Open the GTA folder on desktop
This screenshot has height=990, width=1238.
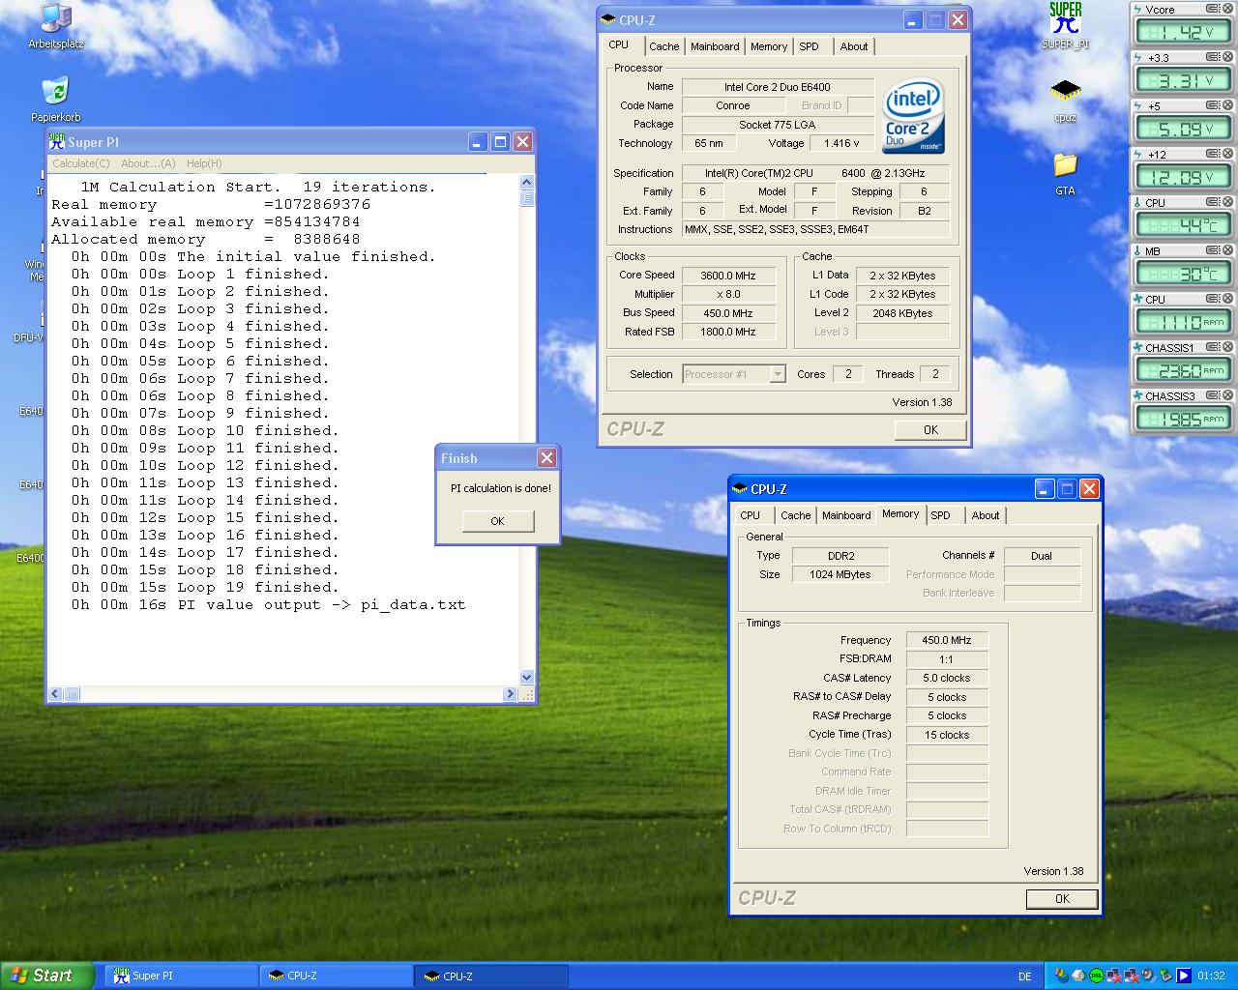[x=1065, y=166]
